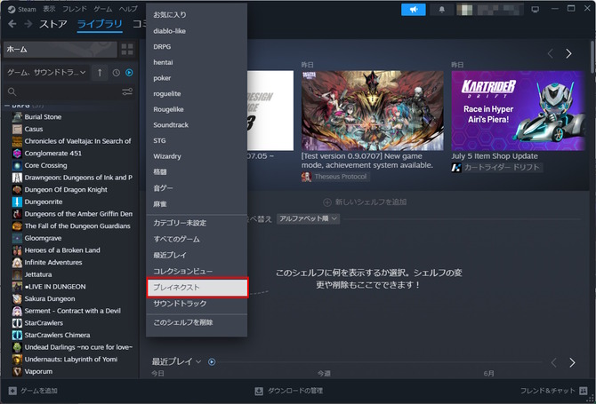
Task: Click the library search input field
Action: 62,91
